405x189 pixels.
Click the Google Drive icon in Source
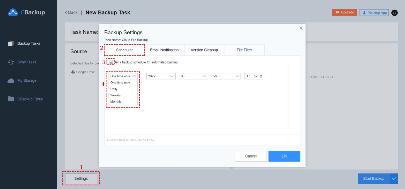[73, 72]
